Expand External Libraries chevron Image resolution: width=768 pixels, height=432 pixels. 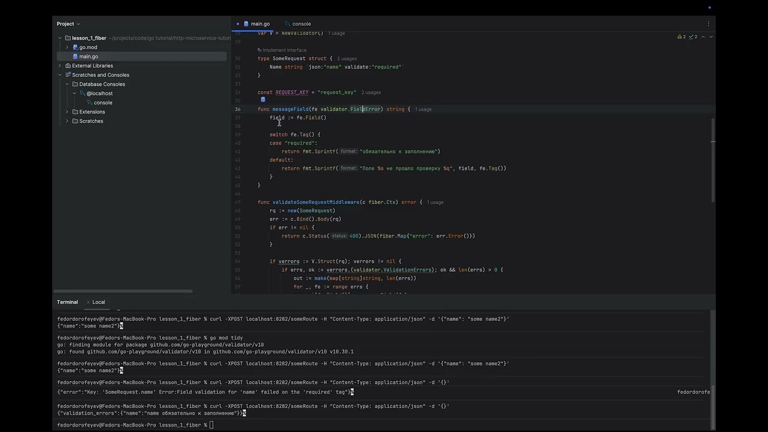(x=60, y=65)
